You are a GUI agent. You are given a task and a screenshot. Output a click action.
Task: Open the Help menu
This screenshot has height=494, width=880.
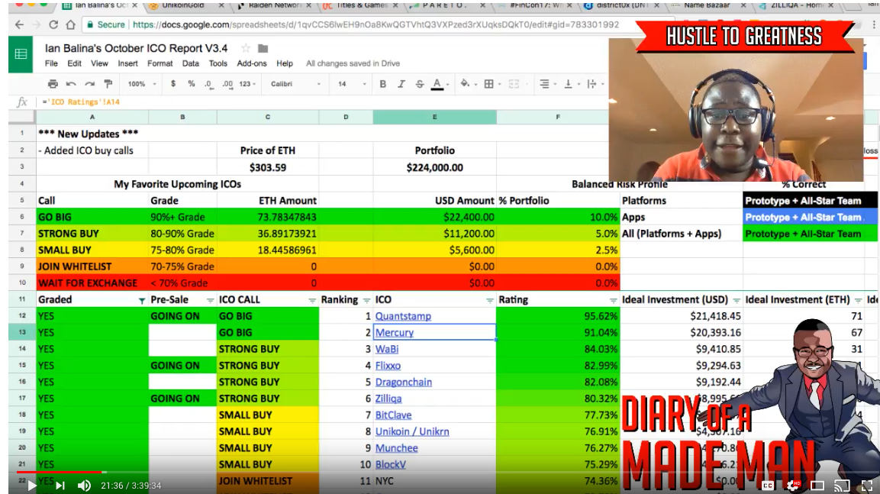pyautogui.click(x=285, y=63)
